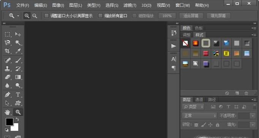
Task: Select the Clone Stamp tool
Action: (7, 69)
